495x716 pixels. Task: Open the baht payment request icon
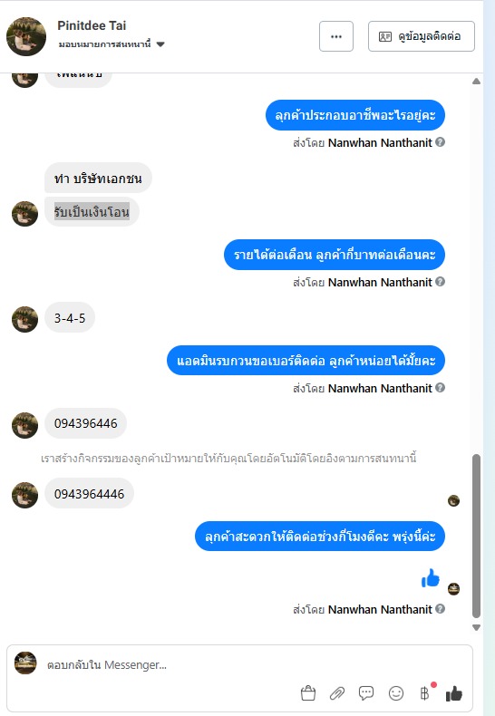point(424,693)
